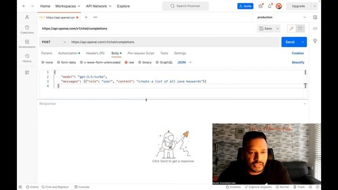Open Find and Replace in status bar

(x=55, y=187)
